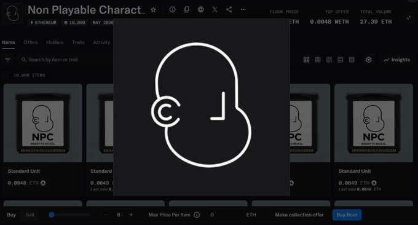Click Make collection offer
This screenshot has height=225, width=418.
[x=299, y=215]
